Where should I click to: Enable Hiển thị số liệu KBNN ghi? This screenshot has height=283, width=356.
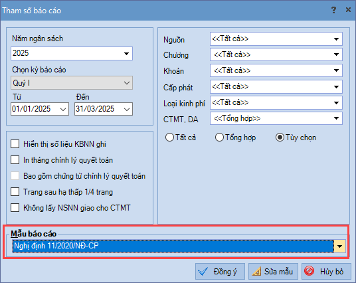pyautogui.click(x=15, y=144)
